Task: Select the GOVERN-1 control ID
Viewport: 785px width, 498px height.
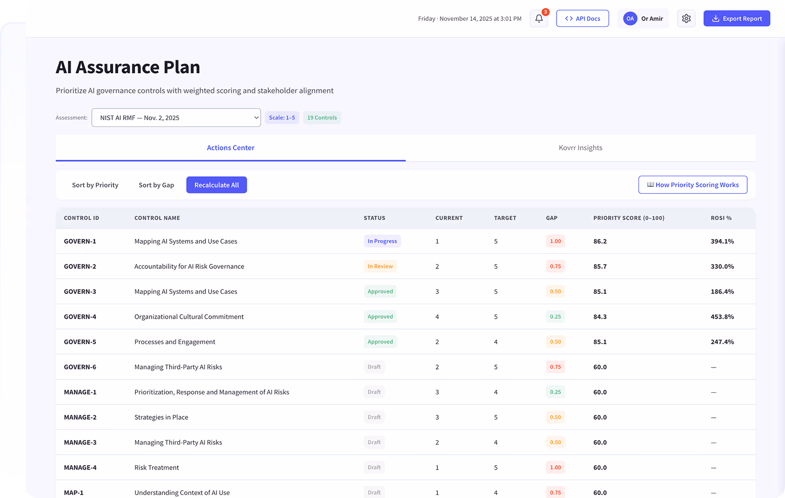Action: 80,241
